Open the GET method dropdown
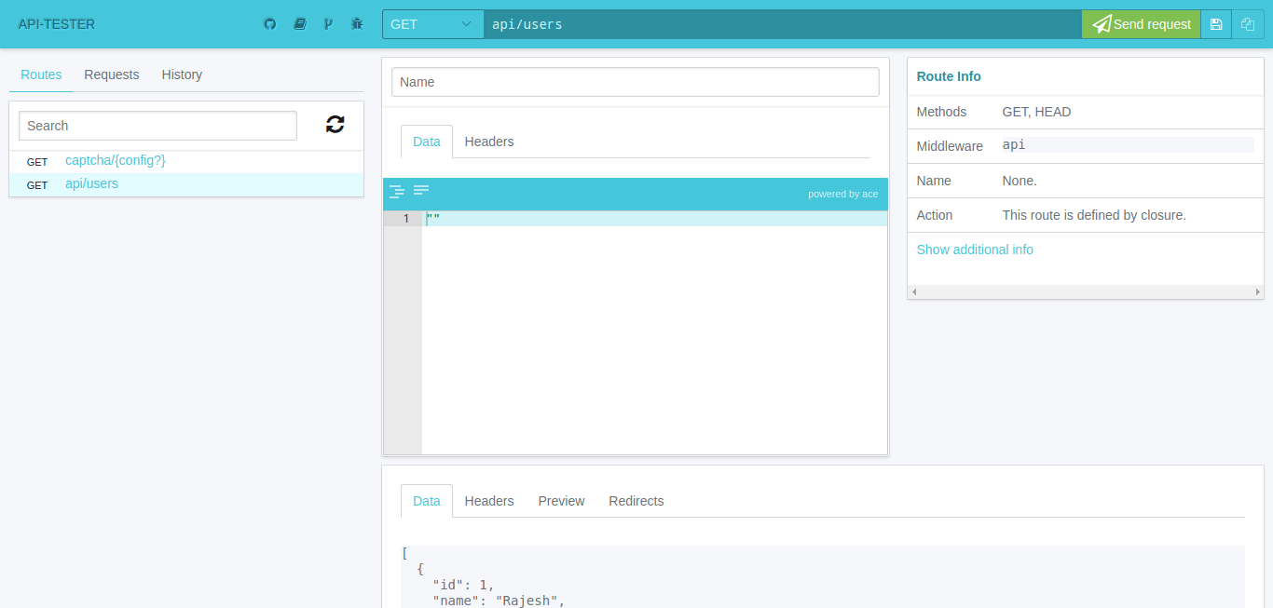Viewport: 1273px width, 608px height. pyautogui.click(x=432, y=24)
